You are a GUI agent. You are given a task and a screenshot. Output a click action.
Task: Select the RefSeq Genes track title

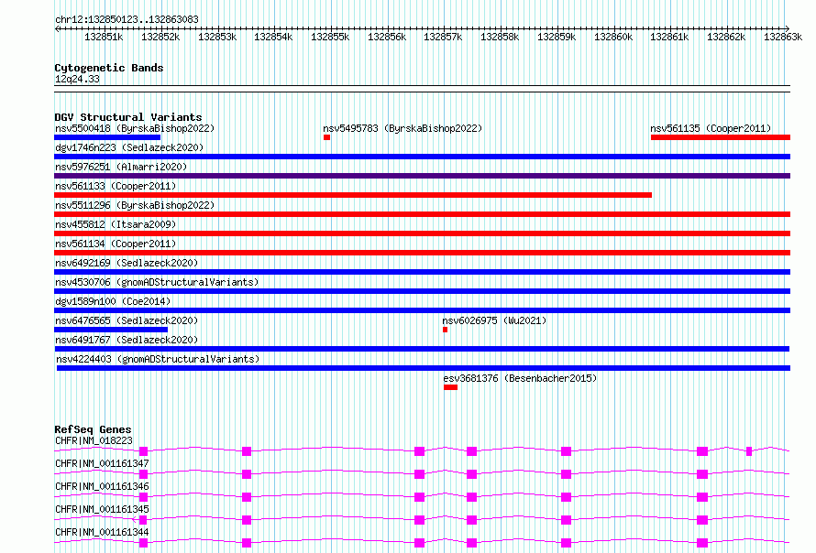93,429
